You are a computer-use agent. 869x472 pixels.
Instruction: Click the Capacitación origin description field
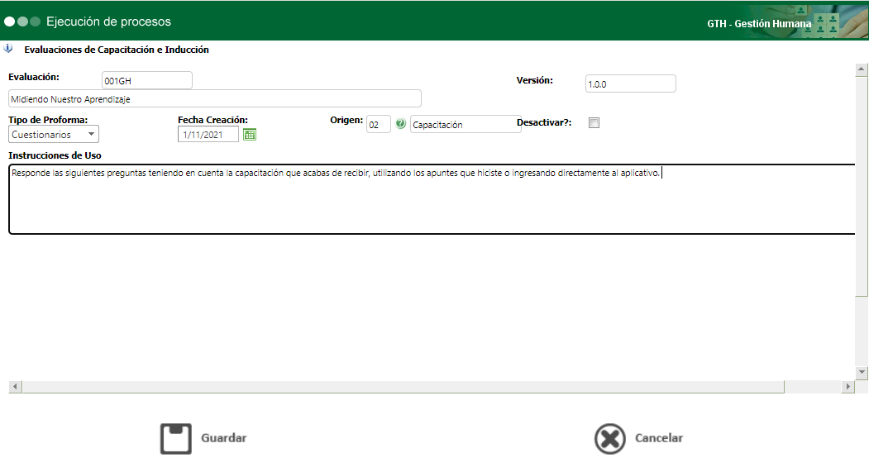click(x=465, y=124)
